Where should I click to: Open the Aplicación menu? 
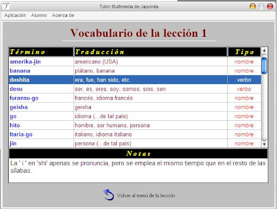[15, 15]
